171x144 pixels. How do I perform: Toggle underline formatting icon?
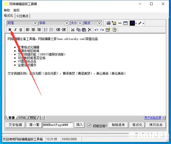click(21, 30)
